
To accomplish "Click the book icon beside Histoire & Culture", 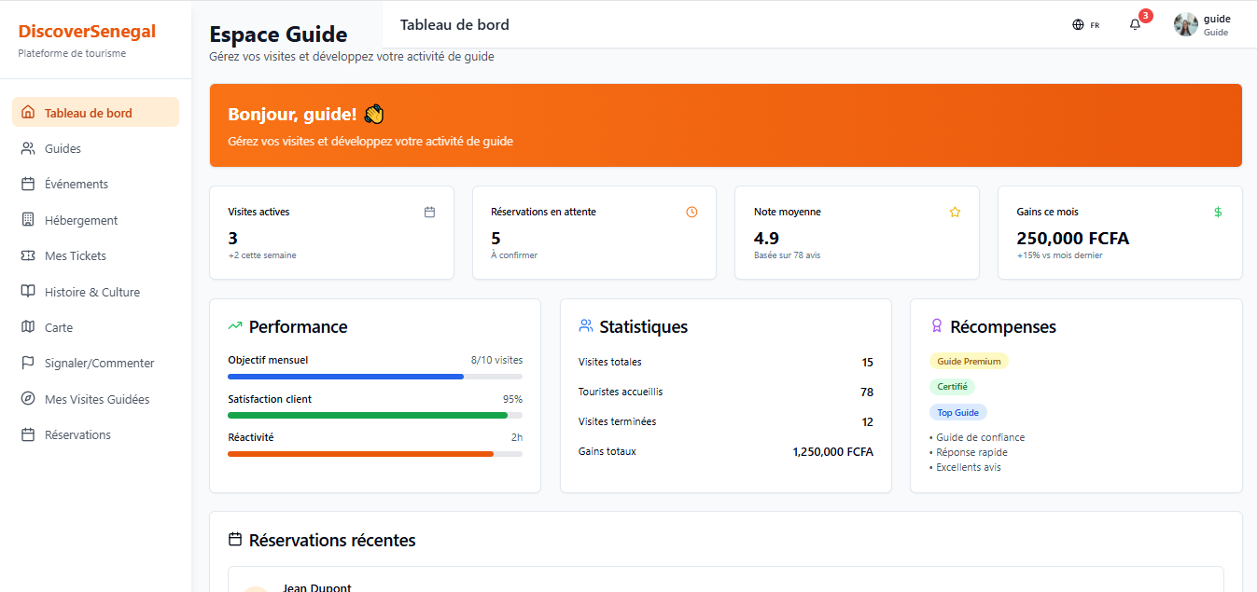I will (x=28, y=292).
